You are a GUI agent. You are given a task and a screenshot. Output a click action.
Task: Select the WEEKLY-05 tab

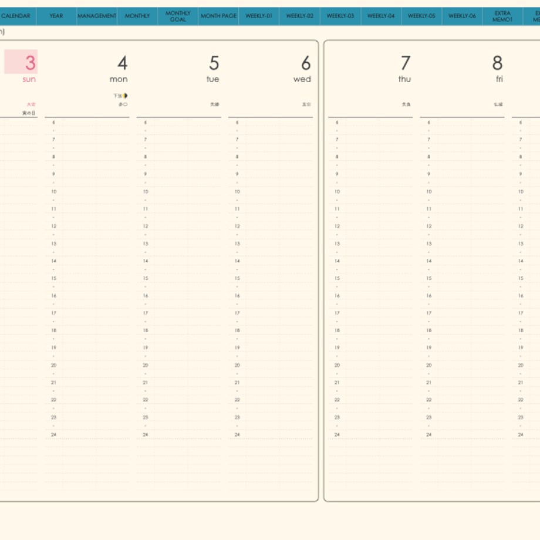422,16
